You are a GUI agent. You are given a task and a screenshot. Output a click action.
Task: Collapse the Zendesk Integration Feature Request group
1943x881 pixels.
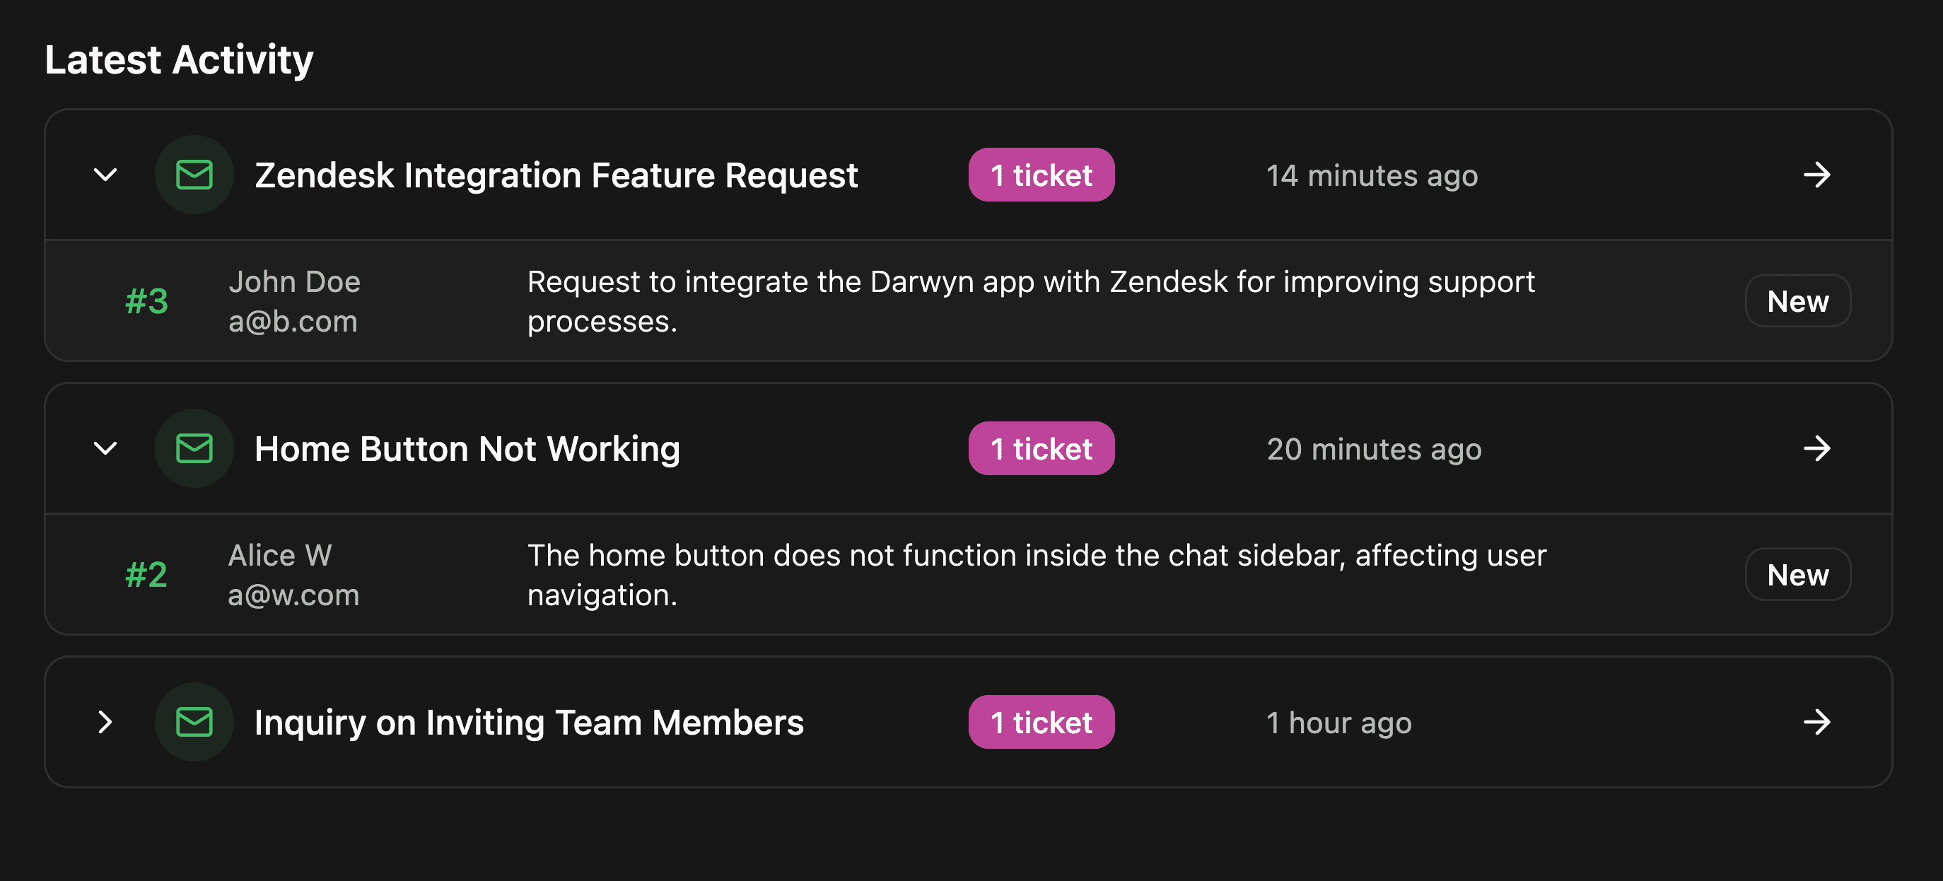(x=105, y=175)
